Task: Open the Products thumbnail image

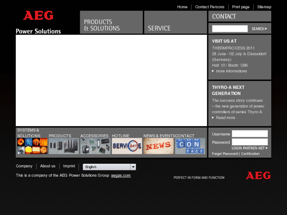Action: pos(64,146)
